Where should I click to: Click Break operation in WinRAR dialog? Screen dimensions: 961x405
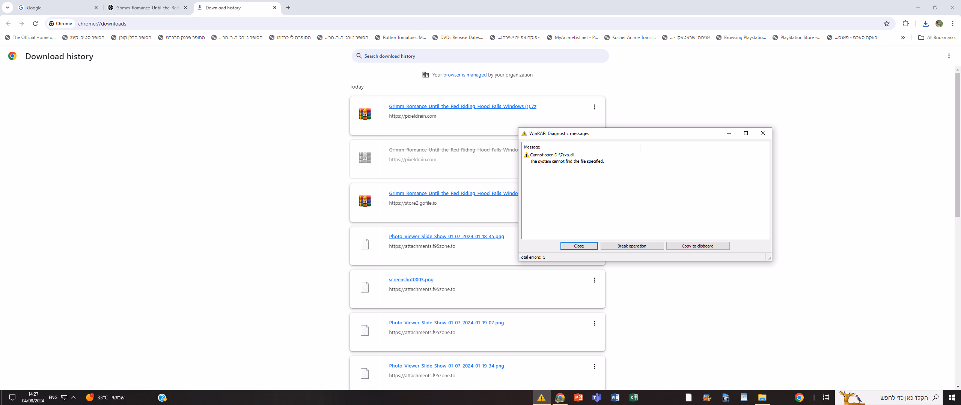point(632,246)
